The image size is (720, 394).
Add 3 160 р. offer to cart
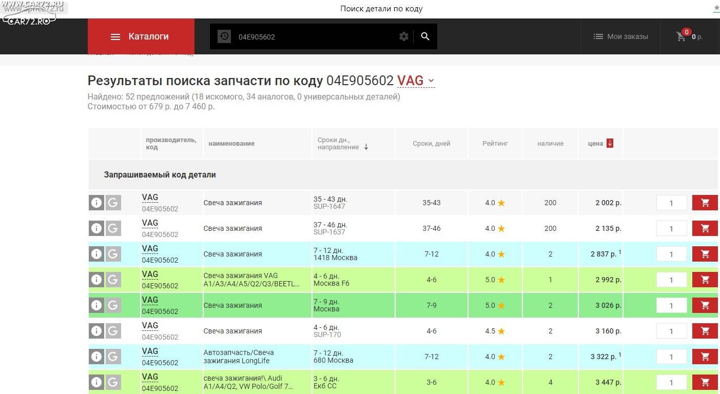coord(705,331)
